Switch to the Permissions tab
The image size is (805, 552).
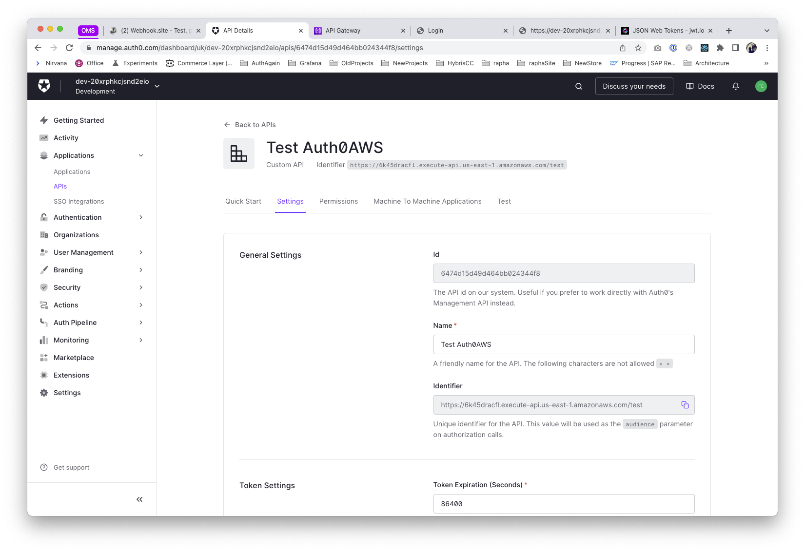[x=338, y=201]
